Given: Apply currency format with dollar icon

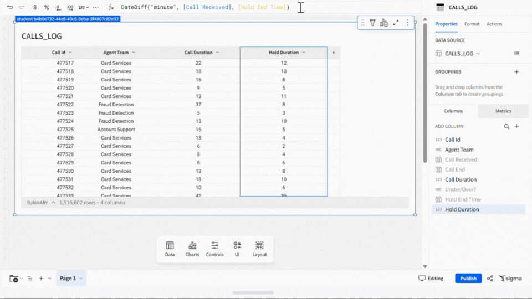Looking at the screenshot, I should coord(35,7).
